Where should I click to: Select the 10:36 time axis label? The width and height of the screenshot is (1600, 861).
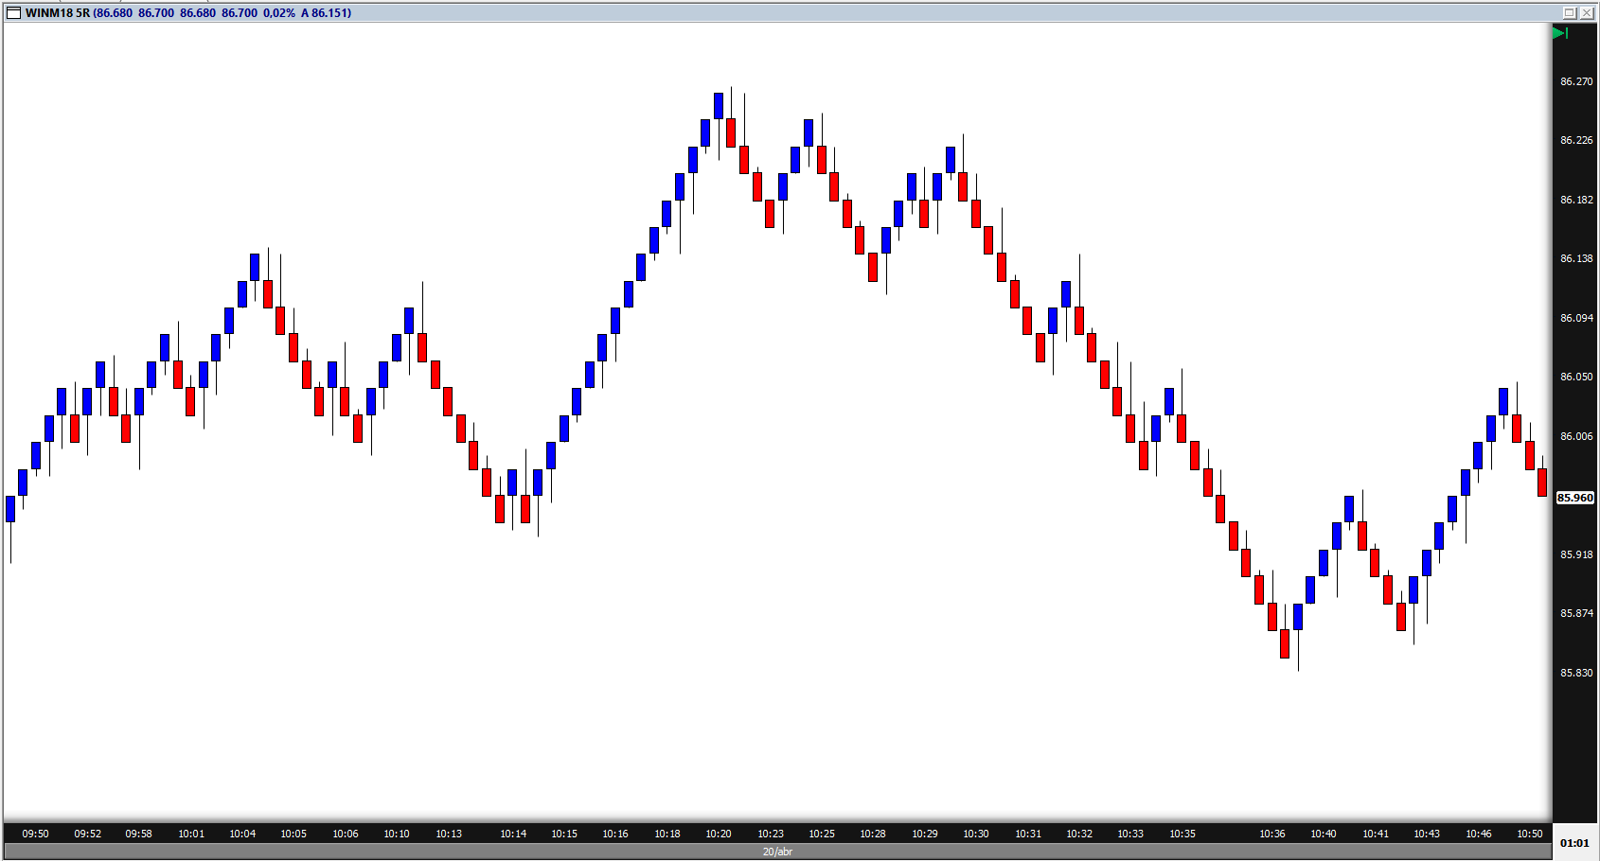click(1272, 834)
